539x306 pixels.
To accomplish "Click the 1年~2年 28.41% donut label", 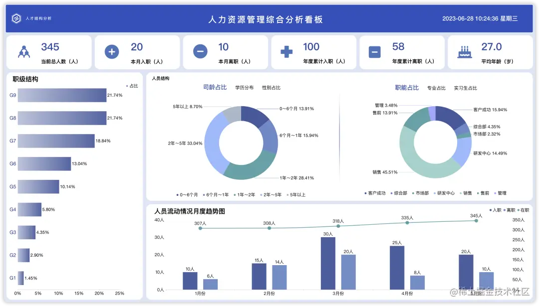I will (x=296, y=178).
